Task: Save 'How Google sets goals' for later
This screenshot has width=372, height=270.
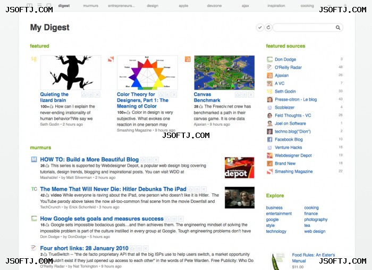Action: [174, 219]
